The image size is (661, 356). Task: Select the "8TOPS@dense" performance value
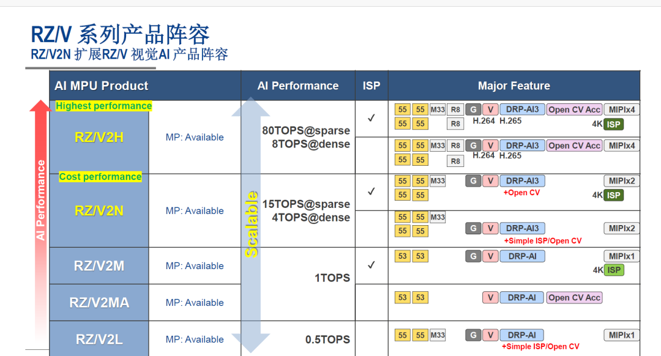point(311,144)
